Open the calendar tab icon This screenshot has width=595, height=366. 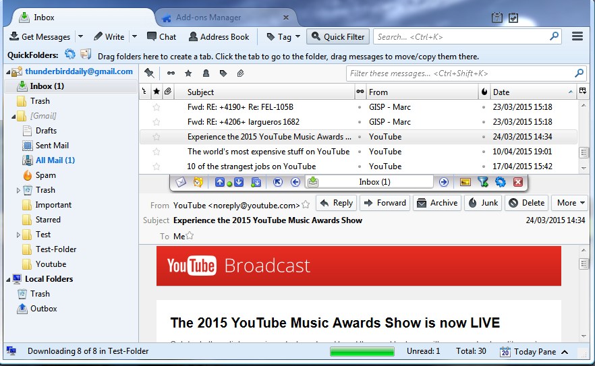(x=497, y=18)
